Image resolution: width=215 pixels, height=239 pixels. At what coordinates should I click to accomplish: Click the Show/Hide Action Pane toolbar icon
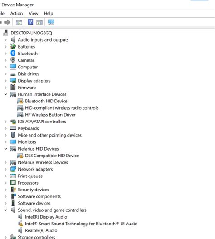click(39, 23)
